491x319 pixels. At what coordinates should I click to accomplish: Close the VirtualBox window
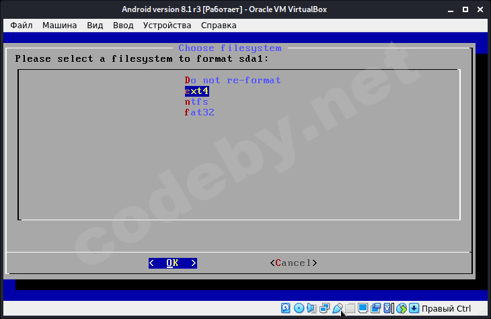tap(480, 9)
